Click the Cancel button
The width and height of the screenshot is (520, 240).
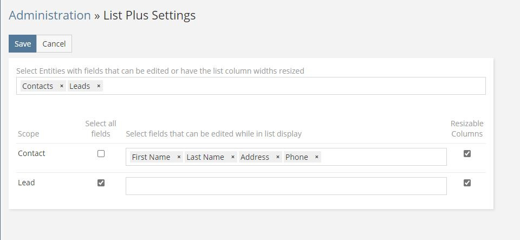click(54, 44)
